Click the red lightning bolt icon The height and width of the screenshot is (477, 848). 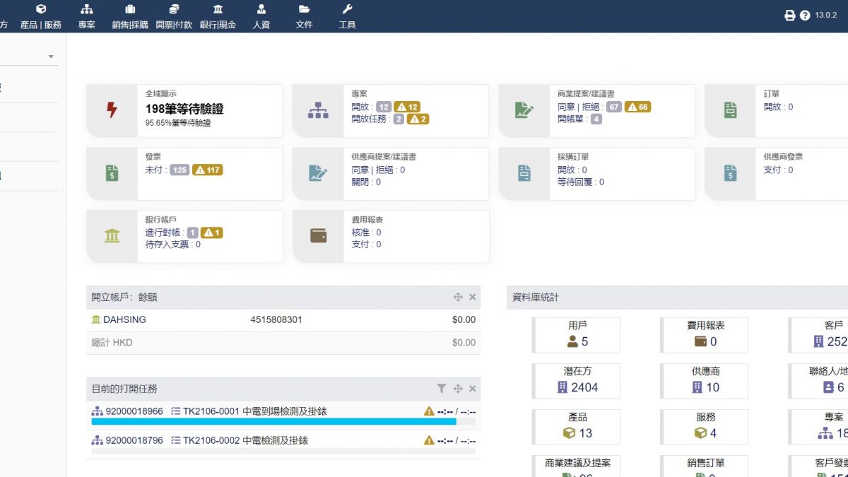point(112,110)
